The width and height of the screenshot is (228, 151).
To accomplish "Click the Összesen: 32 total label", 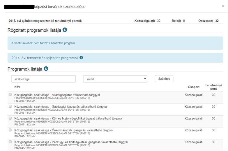I will point(208,21).
